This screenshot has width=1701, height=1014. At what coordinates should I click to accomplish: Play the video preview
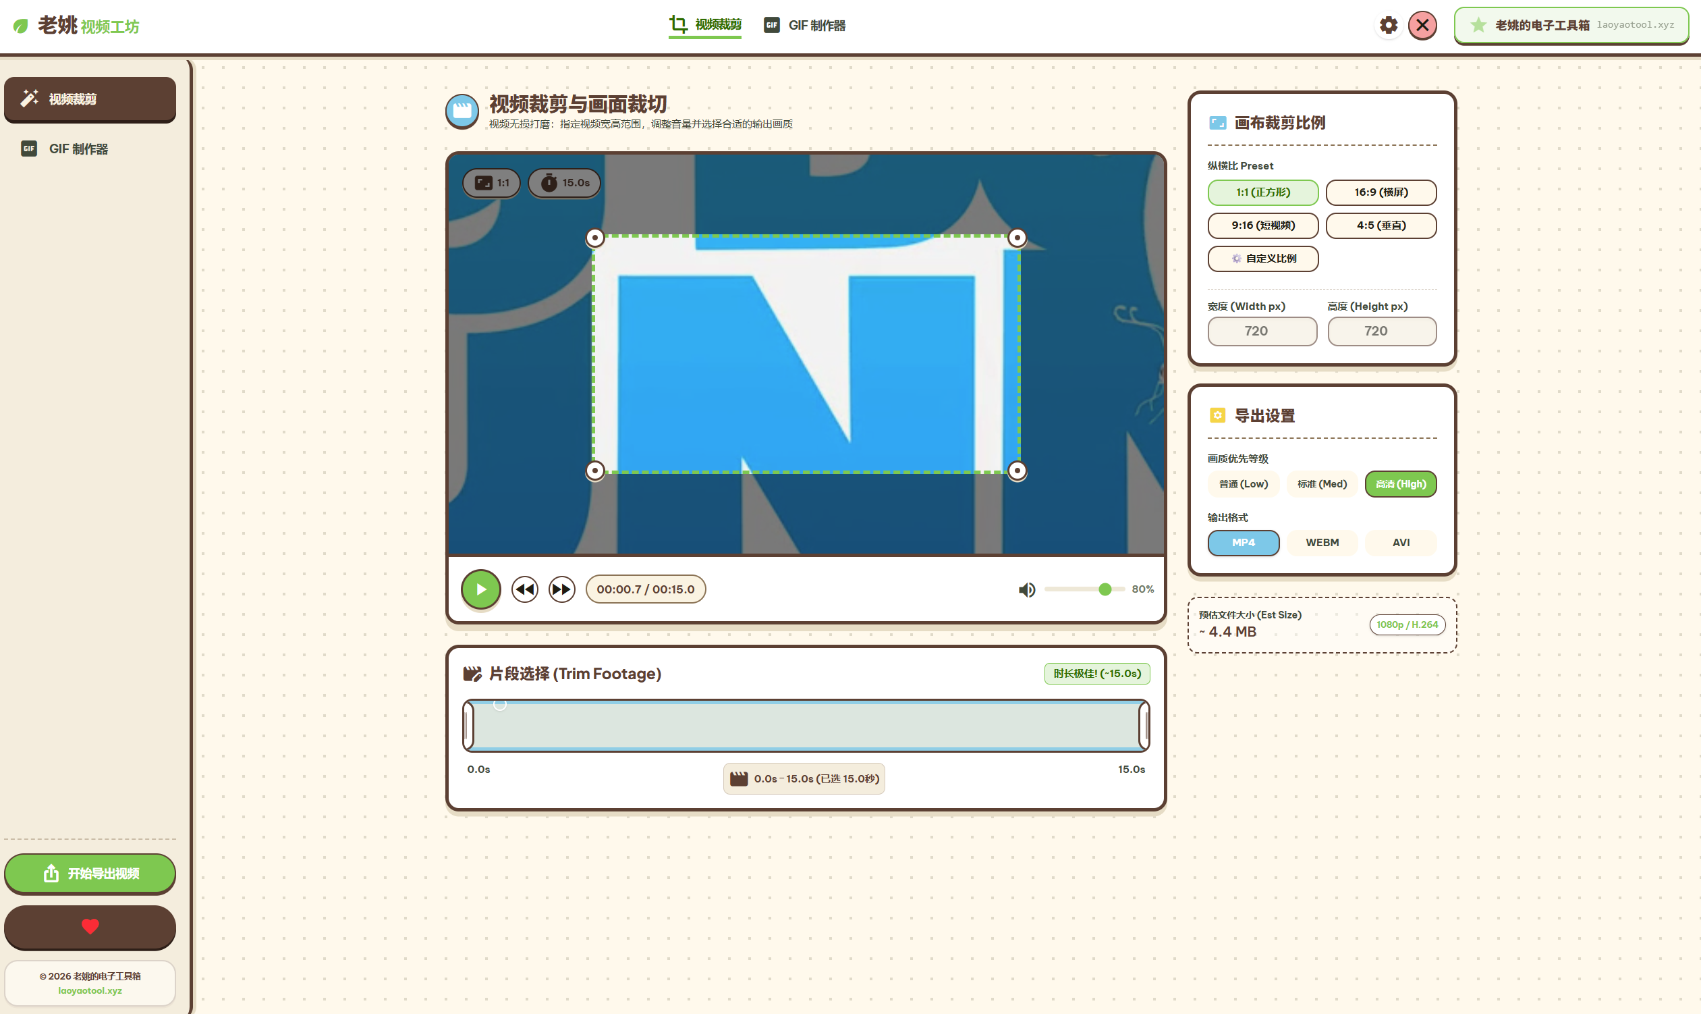(x=480, y=589)
